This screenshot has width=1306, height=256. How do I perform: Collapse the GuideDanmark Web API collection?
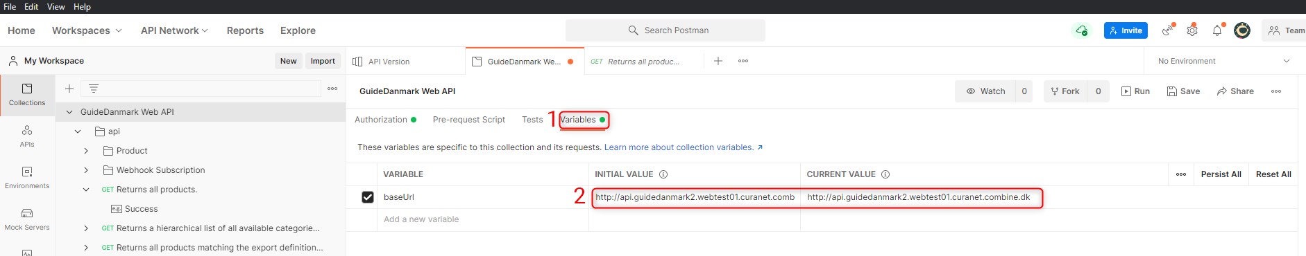point(69,112)
